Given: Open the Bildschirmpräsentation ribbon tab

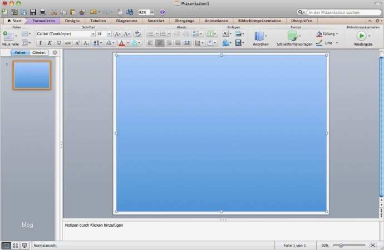Looking at the screenshot, I should pos(259,21).
